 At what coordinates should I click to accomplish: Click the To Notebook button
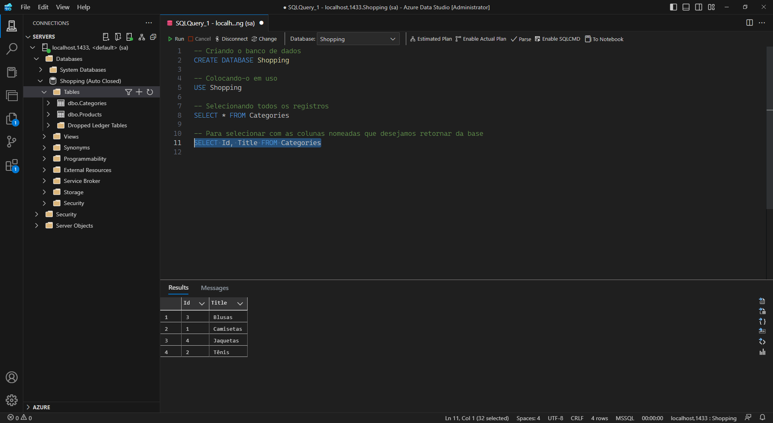(604, 39)
